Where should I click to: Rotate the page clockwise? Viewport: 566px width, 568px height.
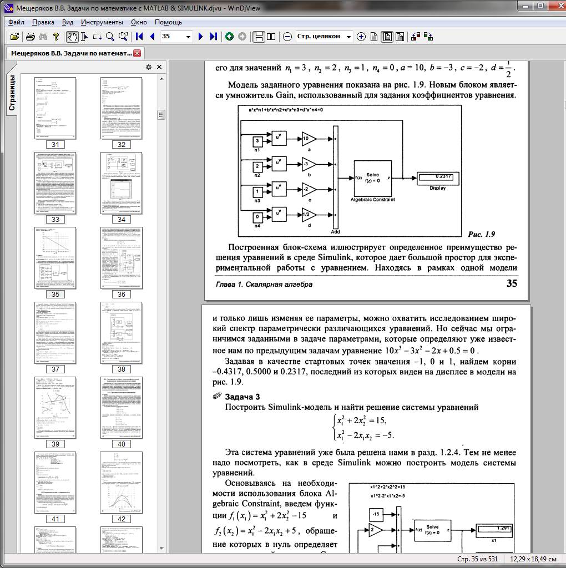[x=428, y=37]
